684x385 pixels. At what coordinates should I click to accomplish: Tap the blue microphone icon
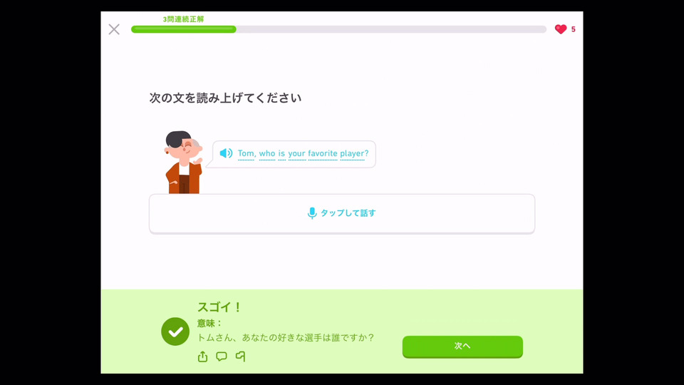click(x=312, y=213)
